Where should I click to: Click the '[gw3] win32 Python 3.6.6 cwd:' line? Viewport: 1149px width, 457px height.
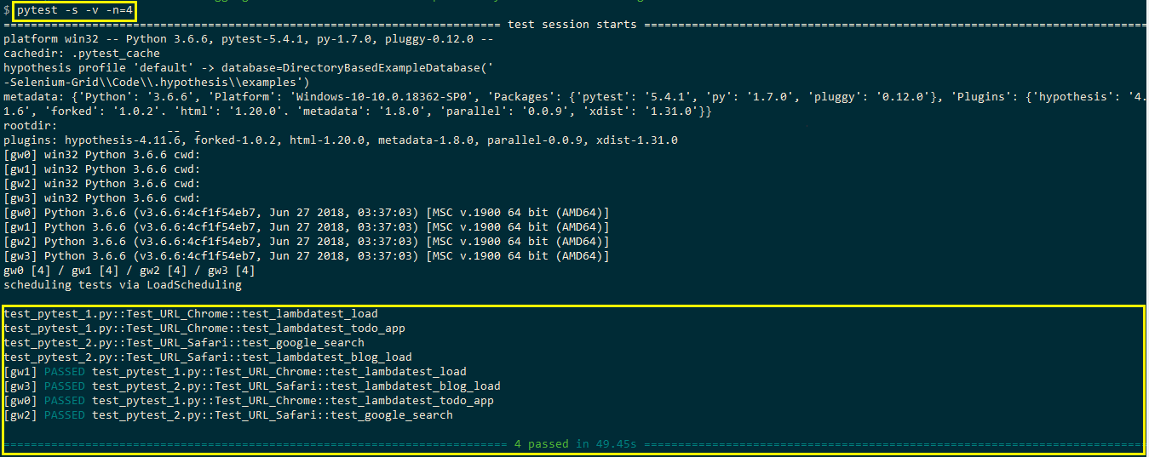point(102,198)
